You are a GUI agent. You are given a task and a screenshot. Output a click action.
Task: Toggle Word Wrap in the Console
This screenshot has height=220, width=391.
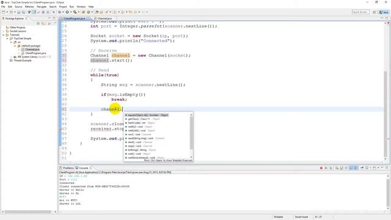(x=346, y=168)
